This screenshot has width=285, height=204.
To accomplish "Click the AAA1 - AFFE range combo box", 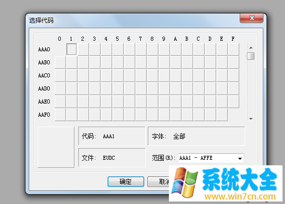I will click(211, 158).
